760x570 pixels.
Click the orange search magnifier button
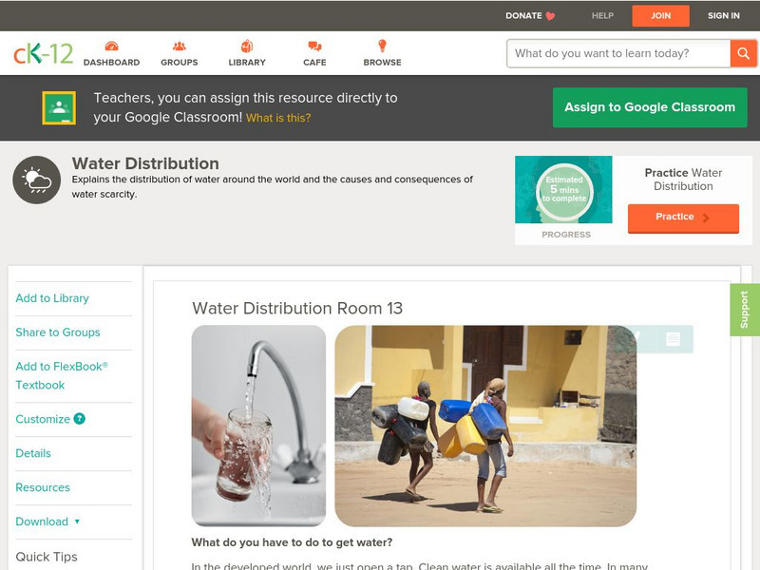(743, 53)
